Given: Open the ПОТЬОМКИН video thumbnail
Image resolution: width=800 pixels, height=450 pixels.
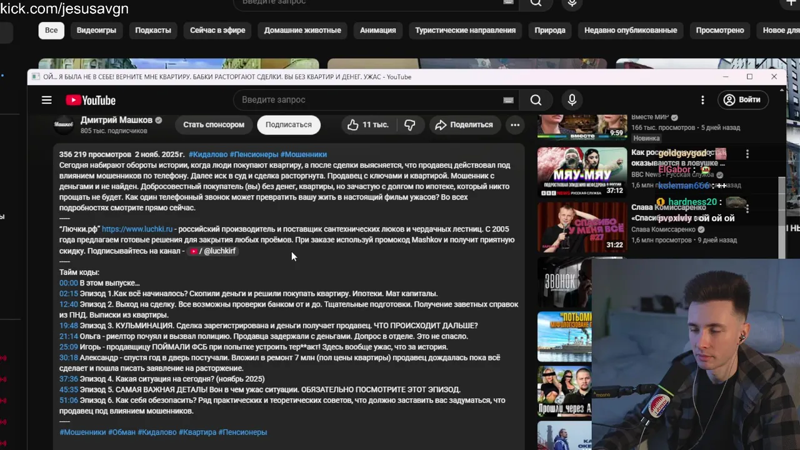Looking at the screenshot, I should coord(564,337).
